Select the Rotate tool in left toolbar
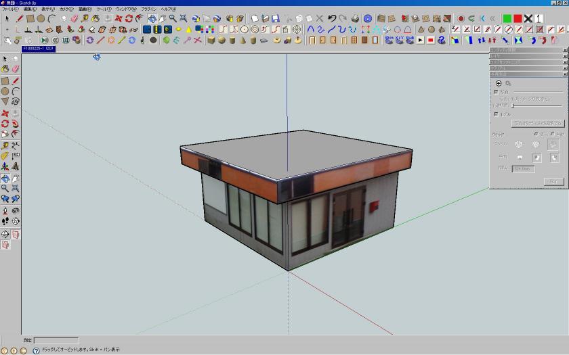Screen dimensions: 569x355 click(x=5, y=124)
